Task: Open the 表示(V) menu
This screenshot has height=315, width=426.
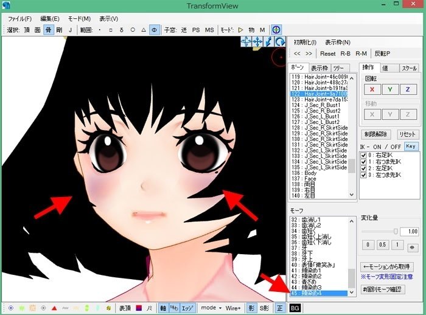Action: click(109, 19)
